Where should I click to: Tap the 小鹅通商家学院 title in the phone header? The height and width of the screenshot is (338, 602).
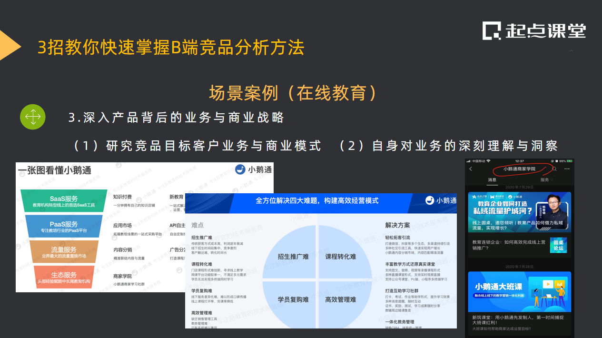tap(520, 169)
